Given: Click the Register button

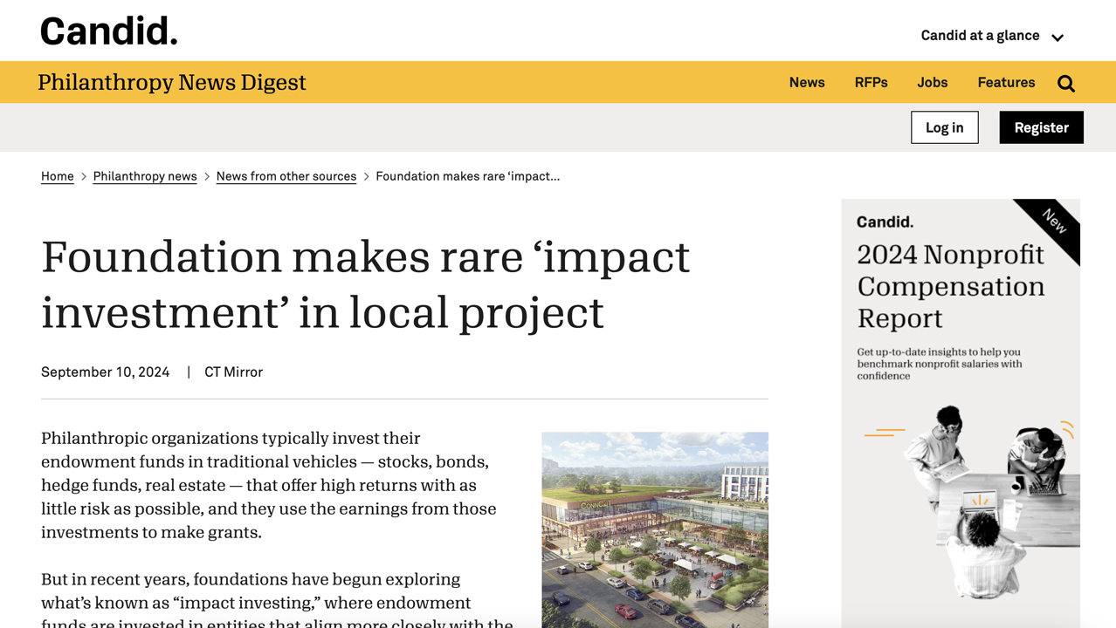Looking at the screenshot, I should point(1041,127).
